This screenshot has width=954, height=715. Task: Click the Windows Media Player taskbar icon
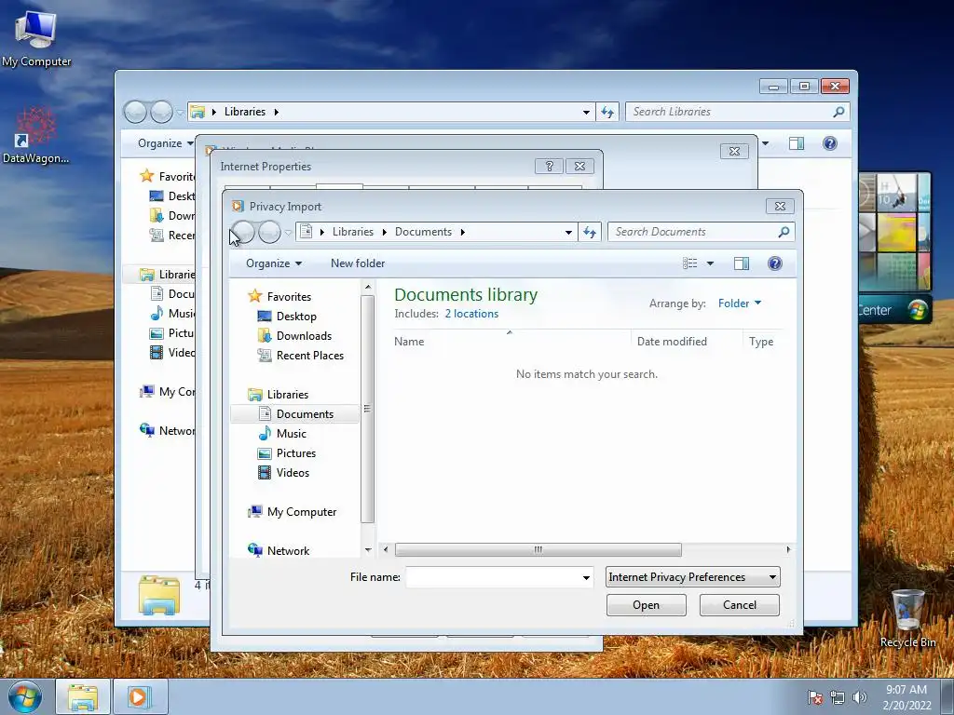tap(140, 696)
